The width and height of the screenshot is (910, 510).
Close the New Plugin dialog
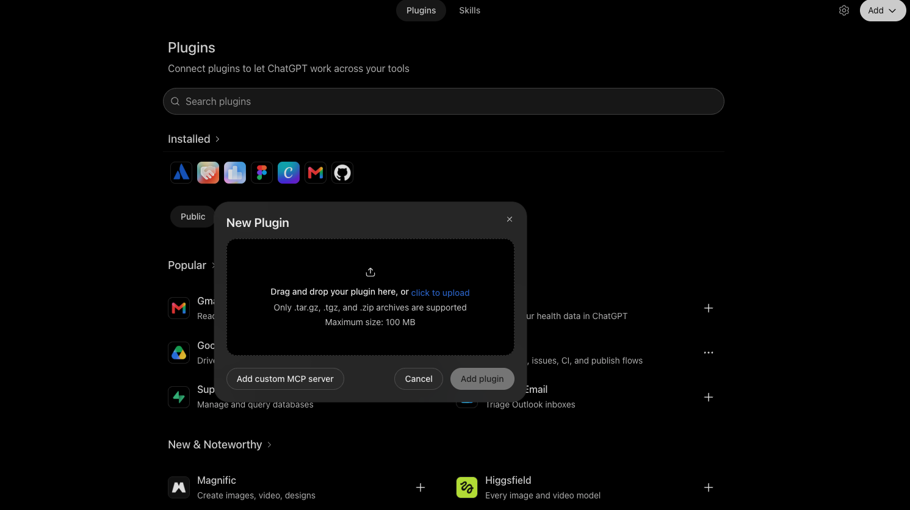click(x=510, y=219)
